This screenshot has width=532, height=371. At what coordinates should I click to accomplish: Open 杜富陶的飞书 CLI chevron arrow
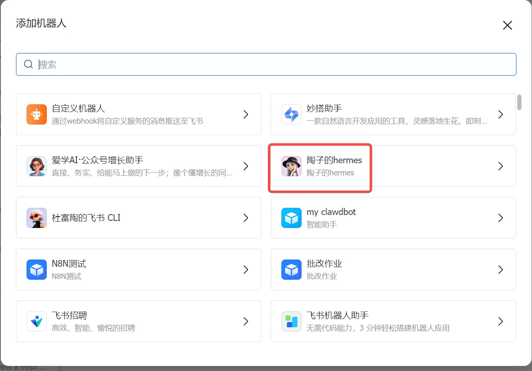tap(246, 218)
